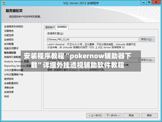This screenshot has height=122, width=162.
Task: Switch to the 服务帐户 tab
Action: click(x=50, y=27)
